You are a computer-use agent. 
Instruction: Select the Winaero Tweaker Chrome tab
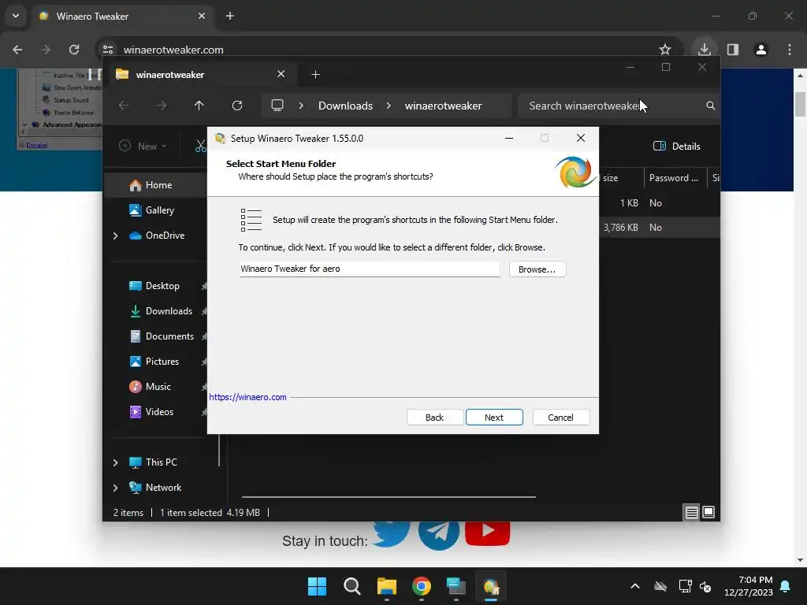(124, 17)
